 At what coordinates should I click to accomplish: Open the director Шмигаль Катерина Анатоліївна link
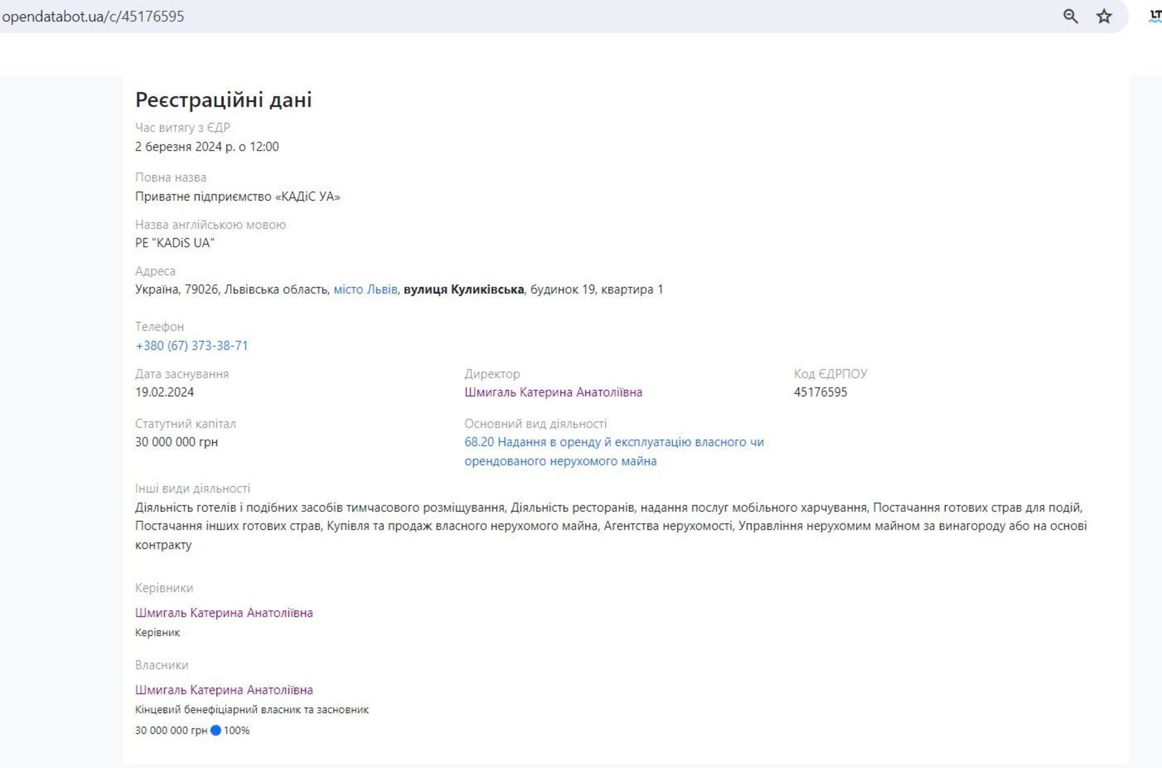[553, 392]
